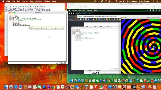161x90 pixels.
Task: Launch GarageBand guitar icon in Dock
Action: coord(82,87)
